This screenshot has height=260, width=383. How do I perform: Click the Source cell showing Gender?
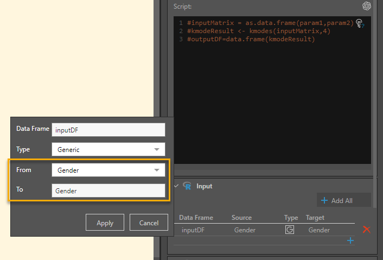[245, 230]
